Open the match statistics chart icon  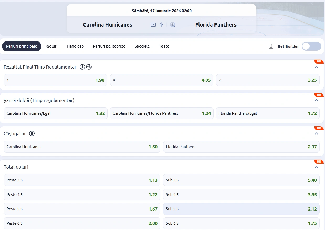(x=172, y=25)
